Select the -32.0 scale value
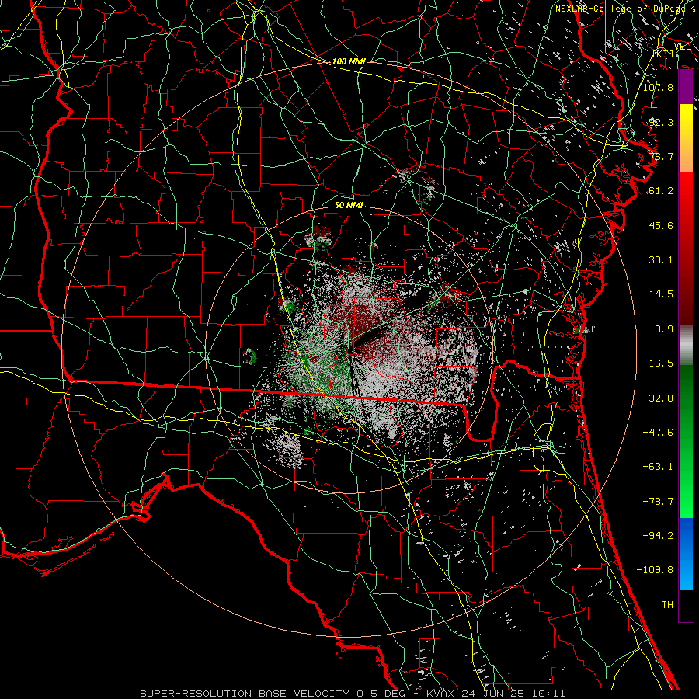The height and width of the screenshot is (699, 699). pos(658,398)
